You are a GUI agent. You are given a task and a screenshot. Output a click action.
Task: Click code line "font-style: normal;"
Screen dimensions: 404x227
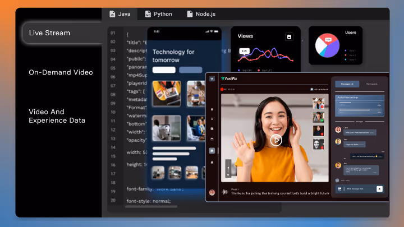click(x=148, y=201)
